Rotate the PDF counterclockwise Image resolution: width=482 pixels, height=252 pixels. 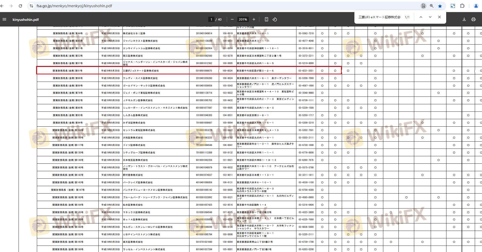tap(275, 19)
